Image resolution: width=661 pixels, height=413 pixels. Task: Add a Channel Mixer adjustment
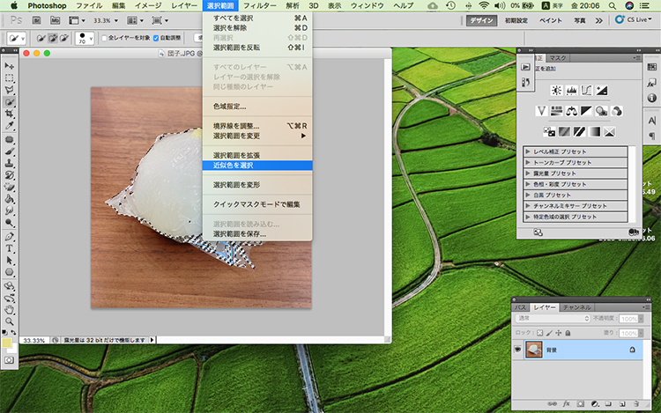(x=617, y=111)
